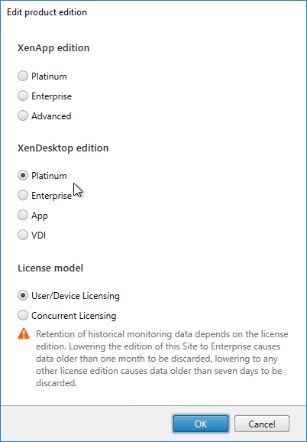Viewport: 307px width, 442px height.
Task: Click the User/Device Licensing label text
Action: tap(76, 296)
